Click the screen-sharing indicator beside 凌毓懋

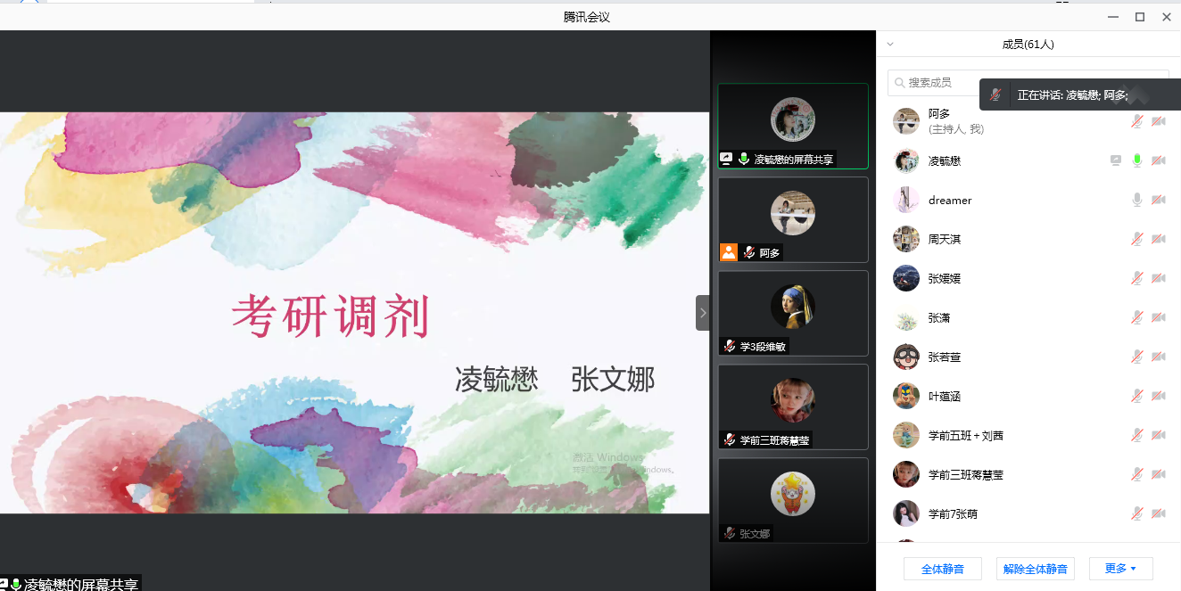1116,160
